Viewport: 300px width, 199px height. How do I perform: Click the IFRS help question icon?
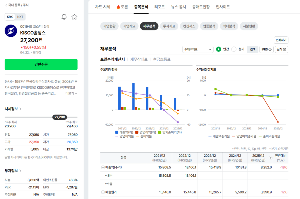[270, 50]
